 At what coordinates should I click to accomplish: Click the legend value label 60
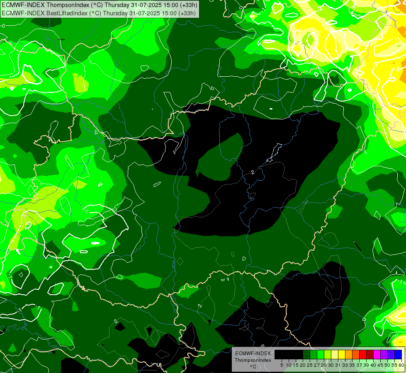(401, 365)
